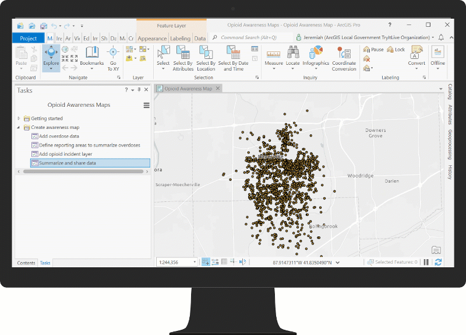Open Coordinate Conversion

(x=344, y=58)
